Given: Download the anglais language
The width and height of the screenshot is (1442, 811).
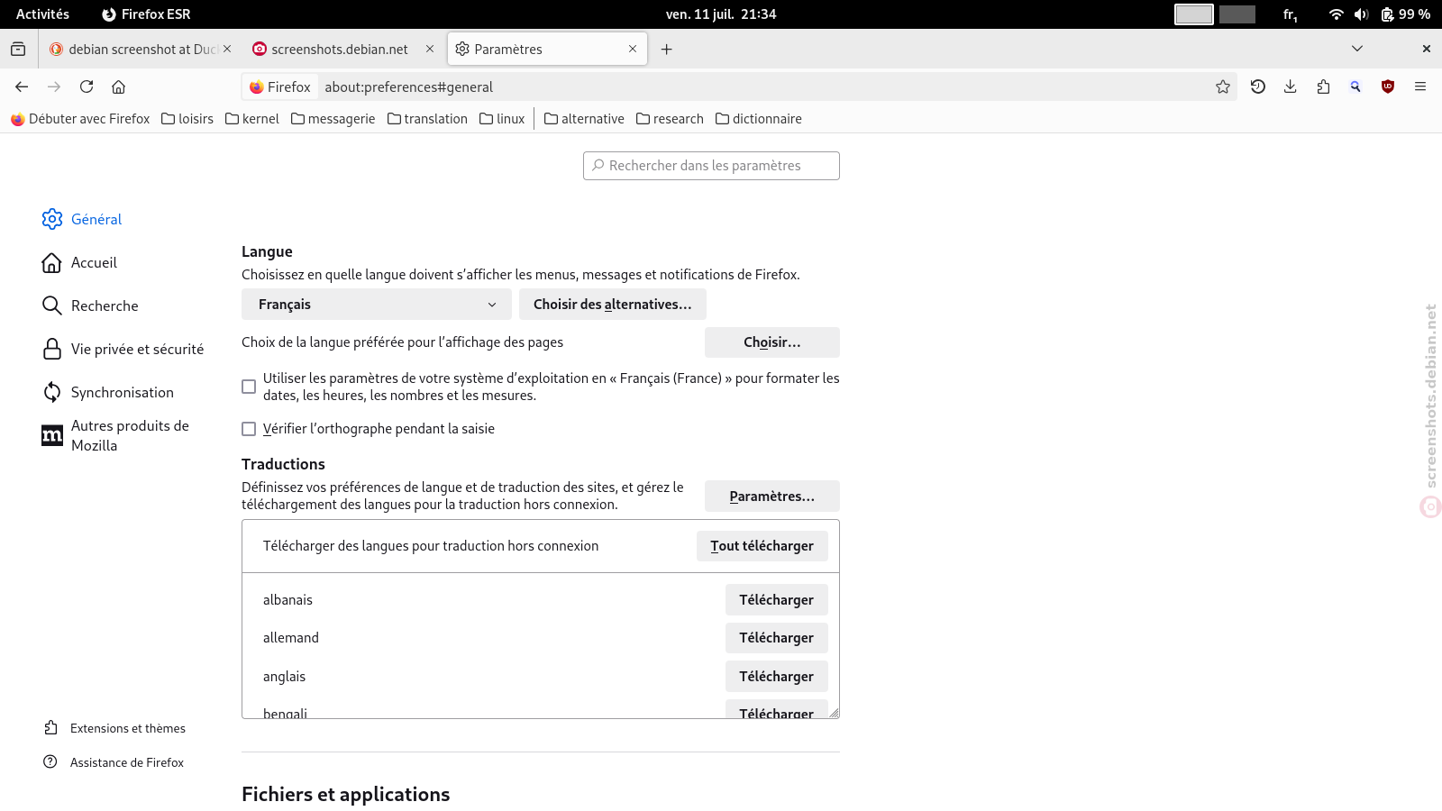Looking at the screenshot, I should point(777,677).
